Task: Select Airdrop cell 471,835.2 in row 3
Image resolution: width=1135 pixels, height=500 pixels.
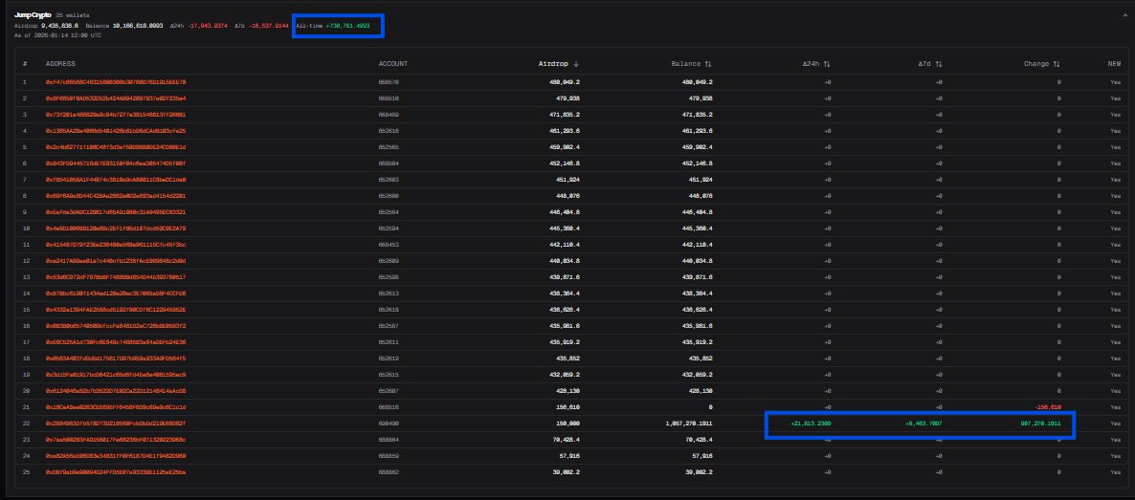Action: point(564,115)
